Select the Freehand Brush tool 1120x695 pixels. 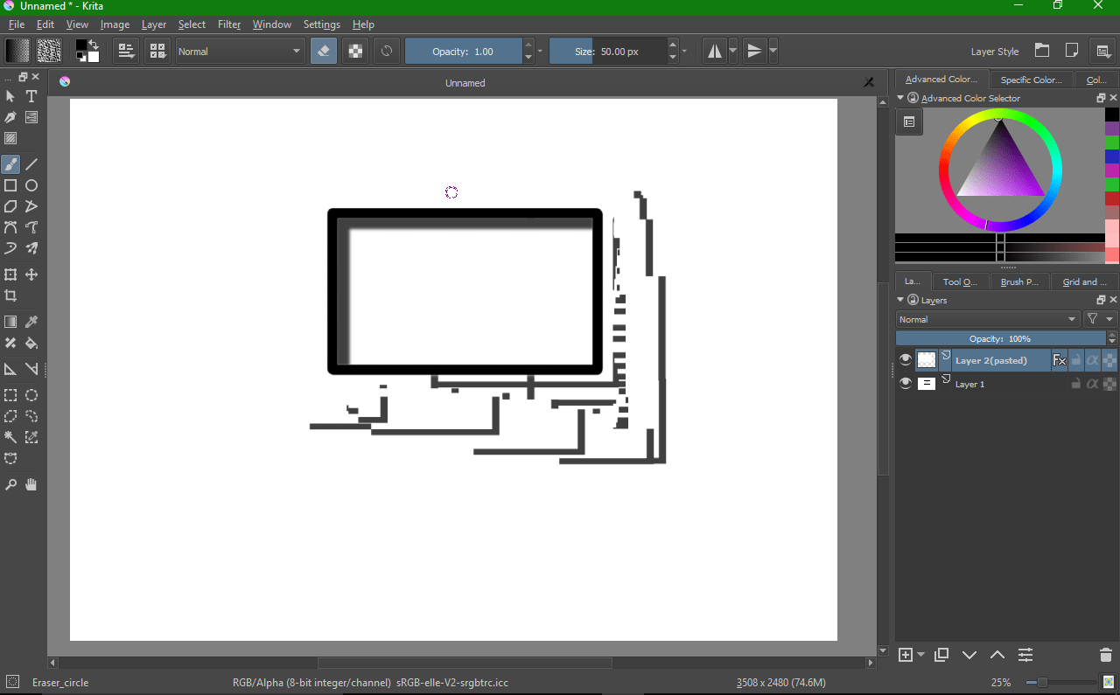(10, 163)
